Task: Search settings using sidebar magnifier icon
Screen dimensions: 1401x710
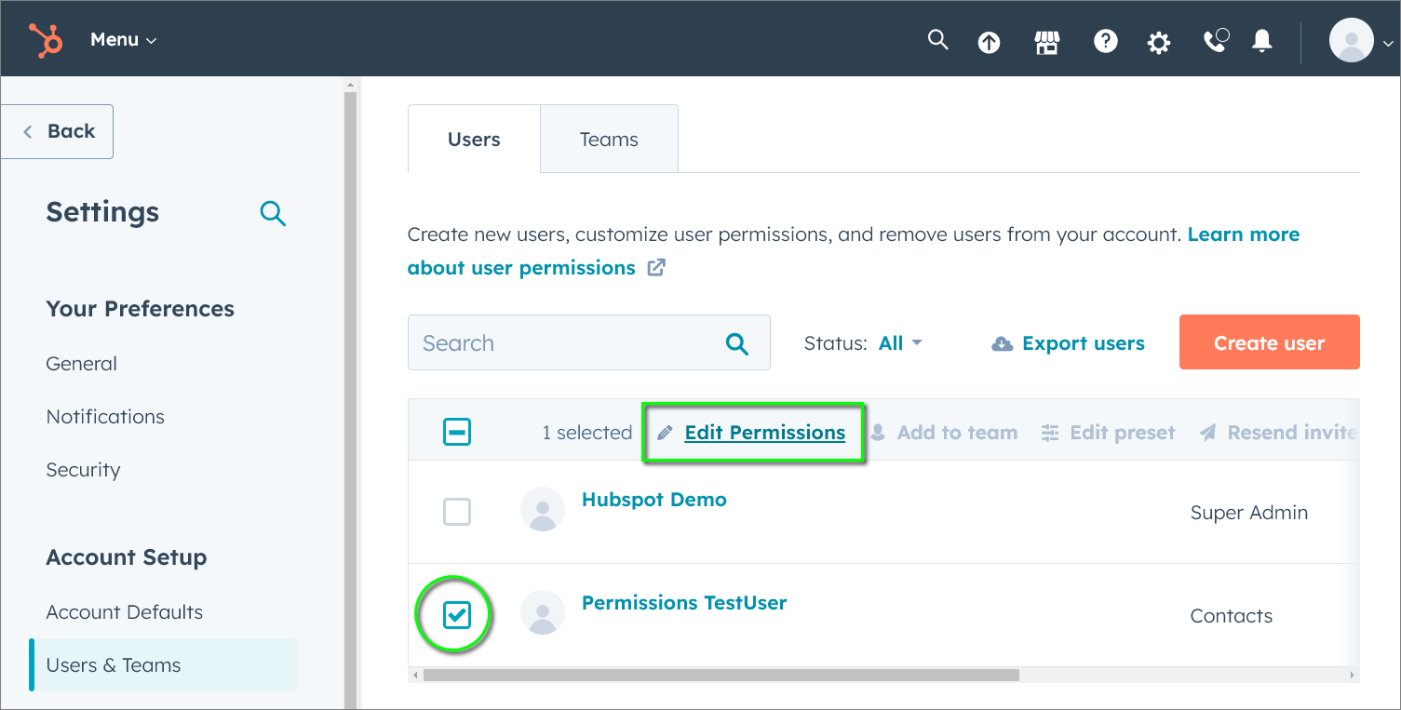Action: coord(273,213)
